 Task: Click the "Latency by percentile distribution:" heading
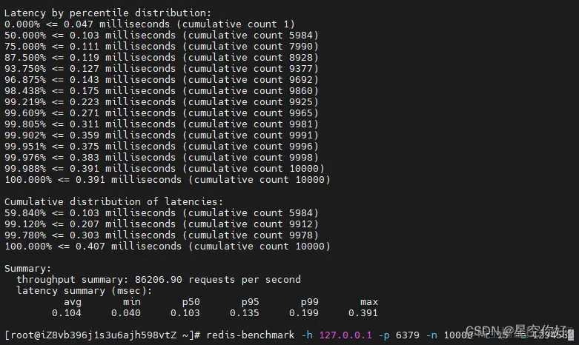tap(107, 13)
